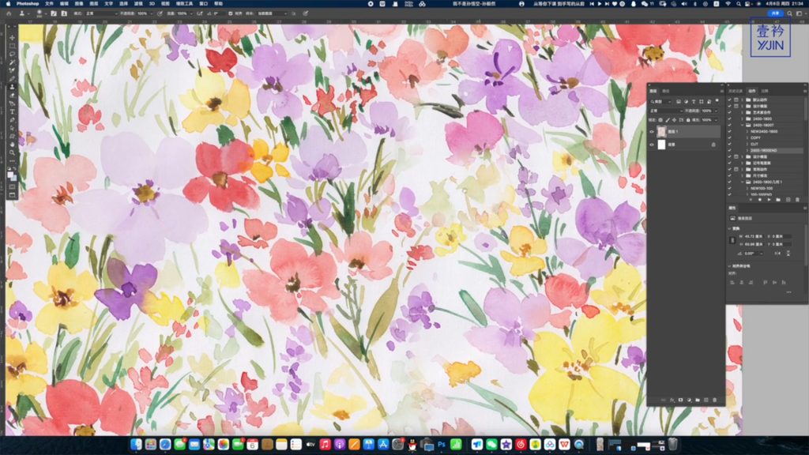Add layer style with the fx icon
This screenshot has height=455, width=809.
[x=670, y=400]
